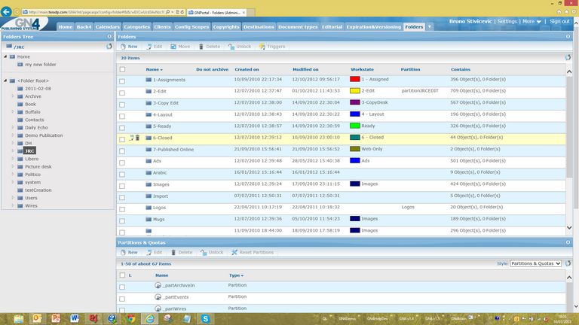
Task: Click the Delete trash icon in Folders toolbar
Action: [201, 47]
